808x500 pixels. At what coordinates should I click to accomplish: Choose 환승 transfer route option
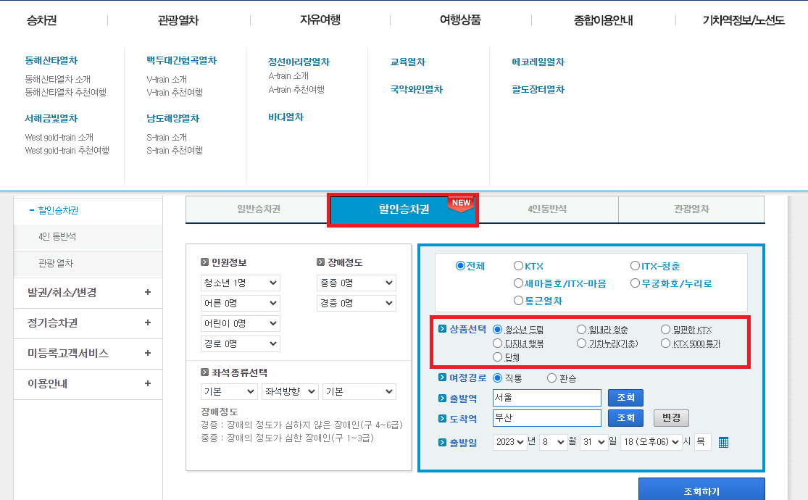click(551, 378)
